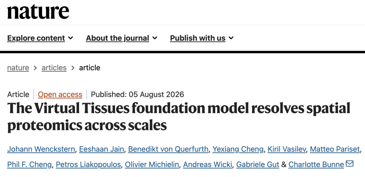Open author Yexiang Cheng's details

pyautogui.click(x=238, y=149)
